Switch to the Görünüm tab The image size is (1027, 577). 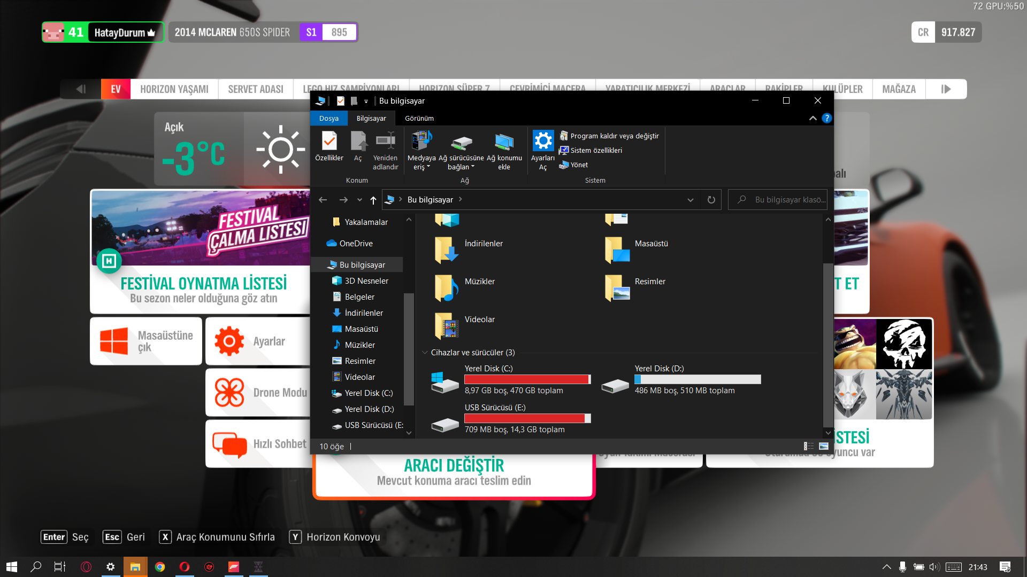[x=419, y=118]
